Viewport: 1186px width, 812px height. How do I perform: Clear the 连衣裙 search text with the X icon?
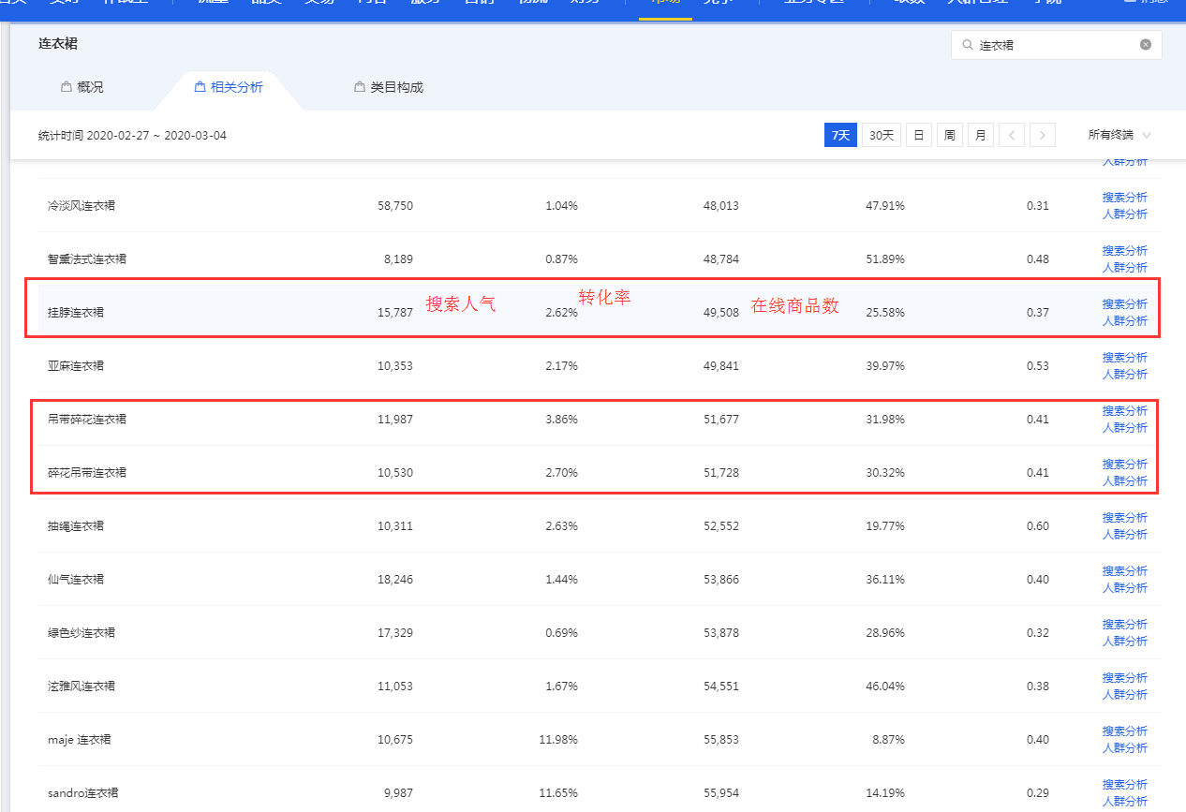pyautogui.click(x=1145, y=45)
